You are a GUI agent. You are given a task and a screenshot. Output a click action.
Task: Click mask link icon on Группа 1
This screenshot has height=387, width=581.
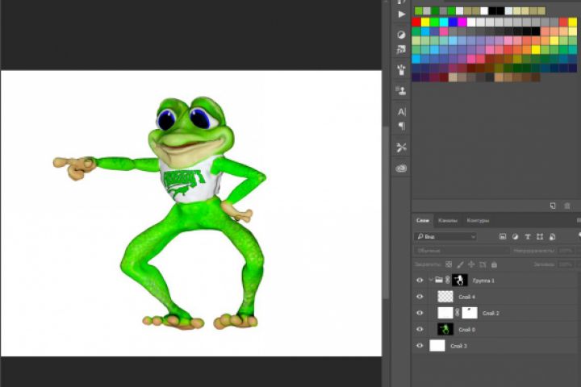click(x=448, y=281)
